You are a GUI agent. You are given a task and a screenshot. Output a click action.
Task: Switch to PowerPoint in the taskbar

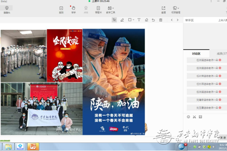click(33, 147)
